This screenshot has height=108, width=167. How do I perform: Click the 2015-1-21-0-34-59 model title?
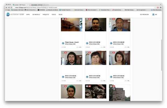(95, 76)
